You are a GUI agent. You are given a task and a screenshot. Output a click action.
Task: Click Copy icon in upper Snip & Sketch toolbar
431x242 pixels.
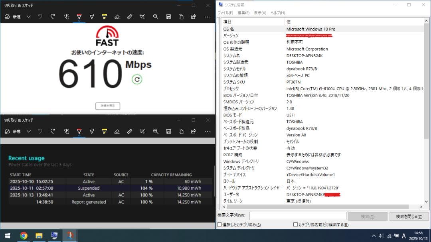(181, 17)
